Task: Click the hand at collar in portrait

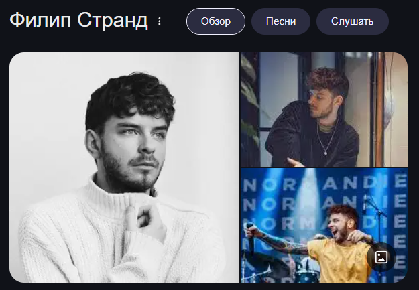Action: (147, 219)
